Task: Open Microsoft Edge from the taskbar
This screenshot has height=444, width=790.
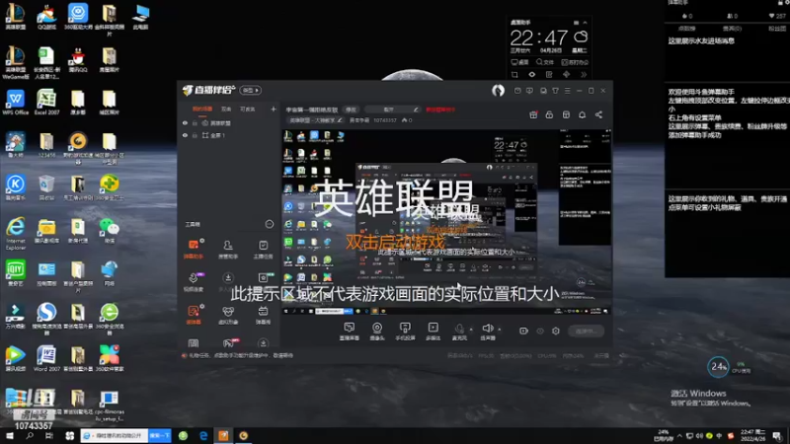Action: coord(203,435)
